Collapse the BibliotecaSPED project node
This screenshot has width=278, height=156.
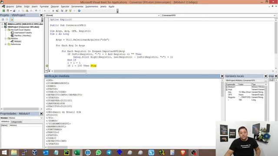[2, 24]
